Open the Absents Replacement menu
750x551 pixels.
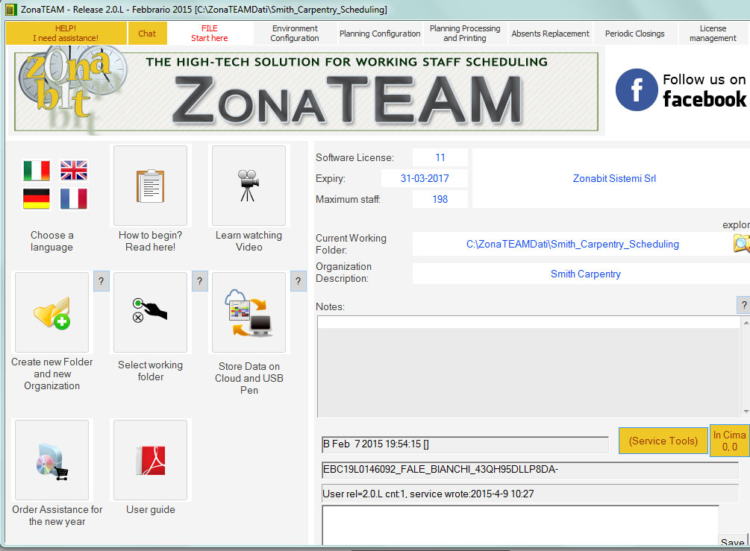tap(551, 34)
